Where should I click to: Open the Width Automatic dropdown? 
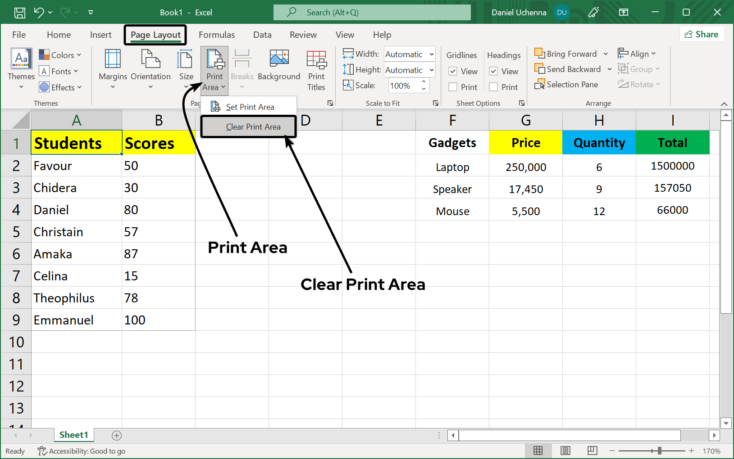tap(431, 54)
